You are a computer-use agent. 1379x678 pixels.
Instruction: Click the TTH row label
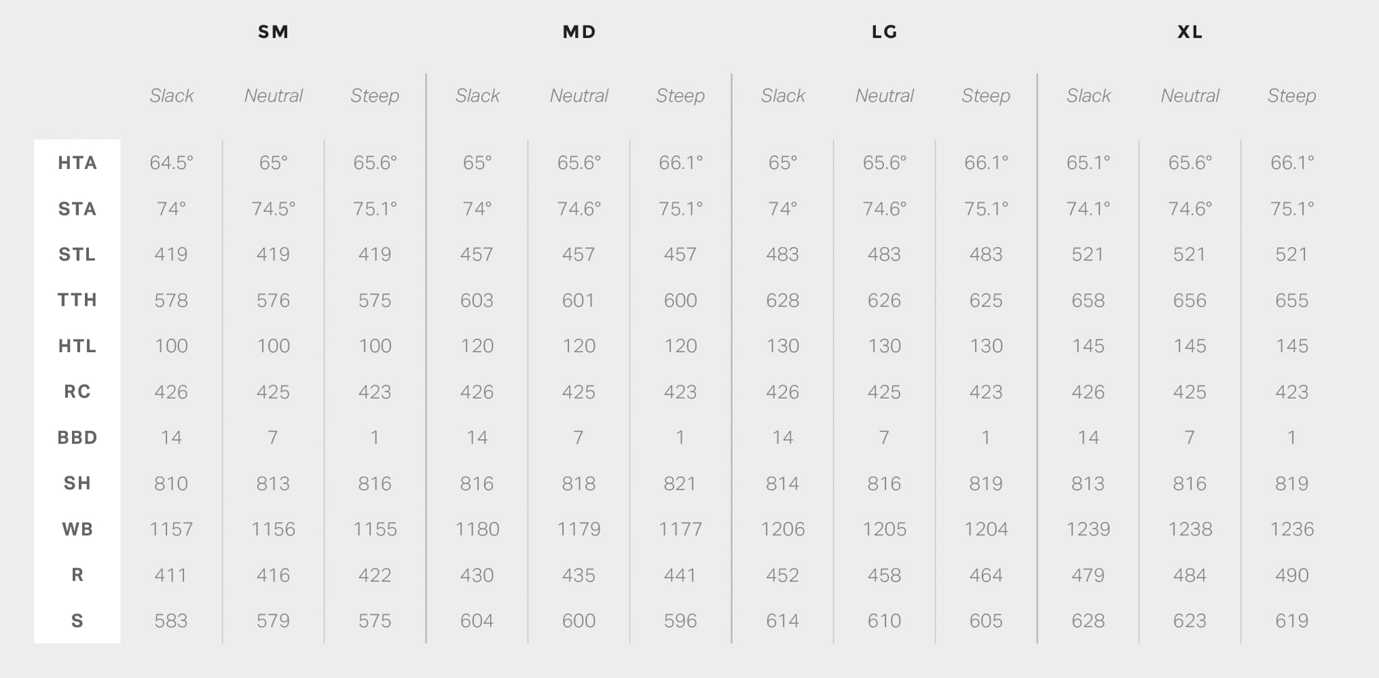[77, 300]
